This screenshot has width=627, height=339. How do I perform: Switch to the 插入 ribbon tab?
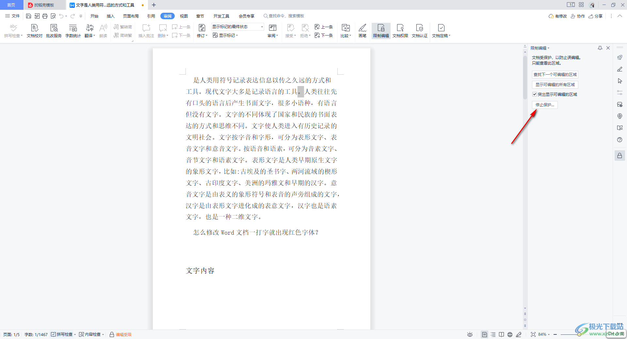click(111, 16)
